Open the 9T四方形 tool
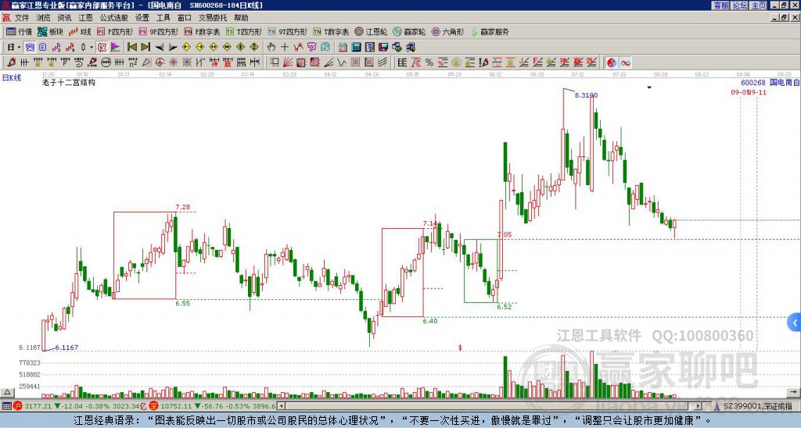 [288, 31]
